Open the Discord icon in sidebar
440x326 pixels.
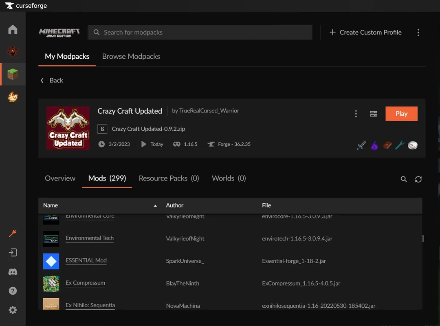[x=13, y=272]
